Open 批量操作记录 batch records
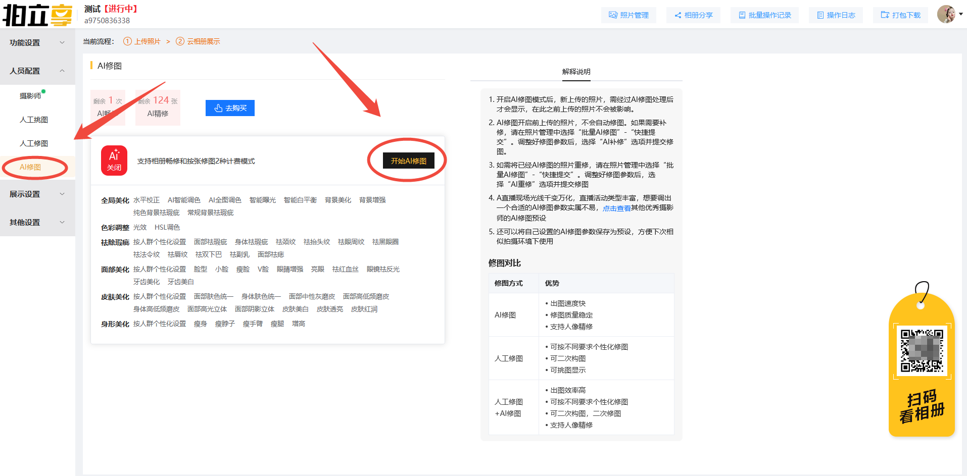 [764, 15]
